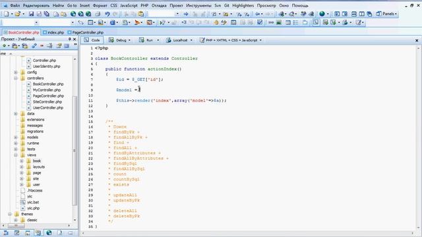The height and width of the screenshot is (237, 422).
Task: Expand the config folder node
Action: [x=16, y=72]
